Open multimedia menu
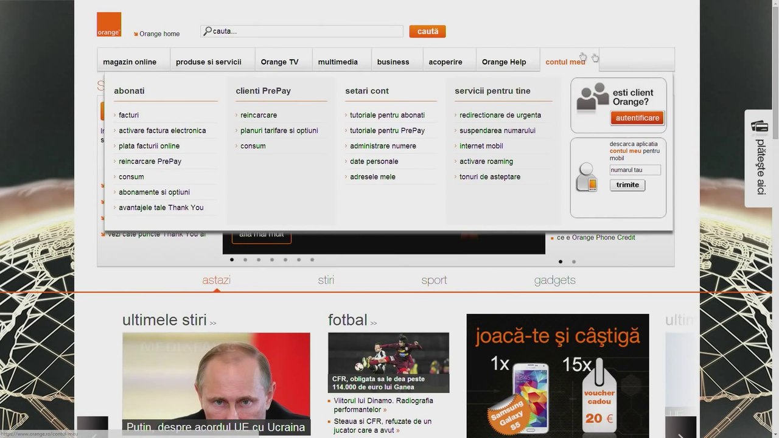This screenshot has height=438, width=779. pos(338,61)
